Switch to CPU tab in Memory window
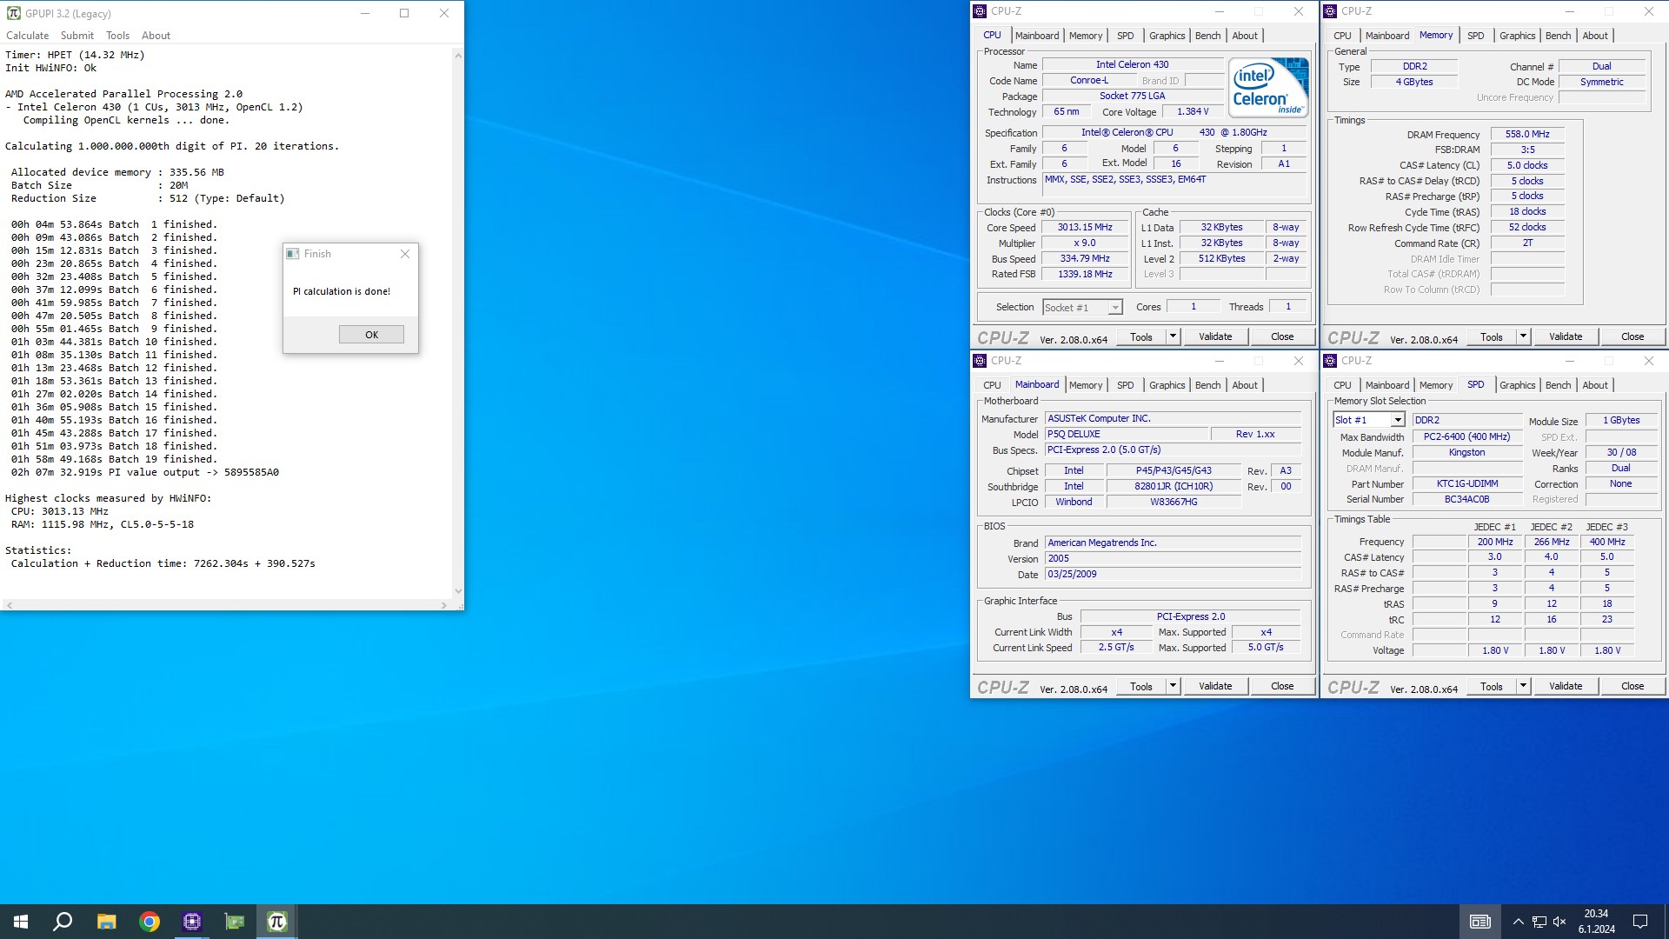1669x939 pixels. [x=1342, y=36]
